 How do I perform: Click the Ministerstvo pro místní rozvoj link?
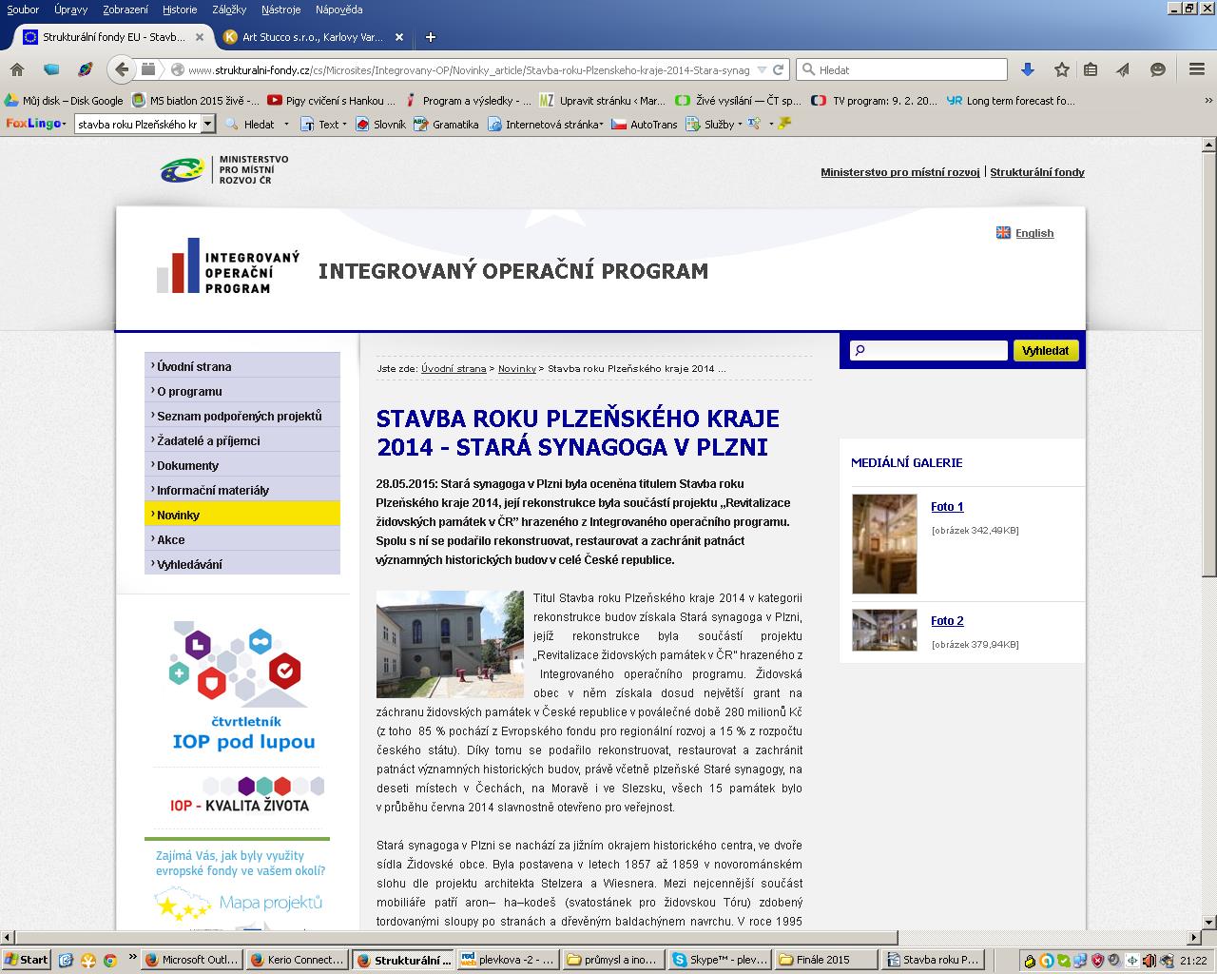pyautogui.click(x=899, y=172)
